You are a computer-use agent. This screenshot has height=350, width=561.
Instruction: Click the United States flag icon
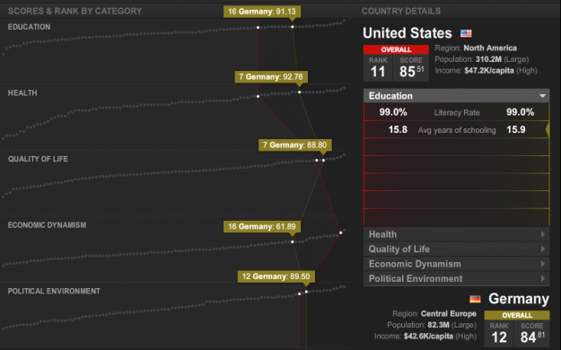[466, 33]
